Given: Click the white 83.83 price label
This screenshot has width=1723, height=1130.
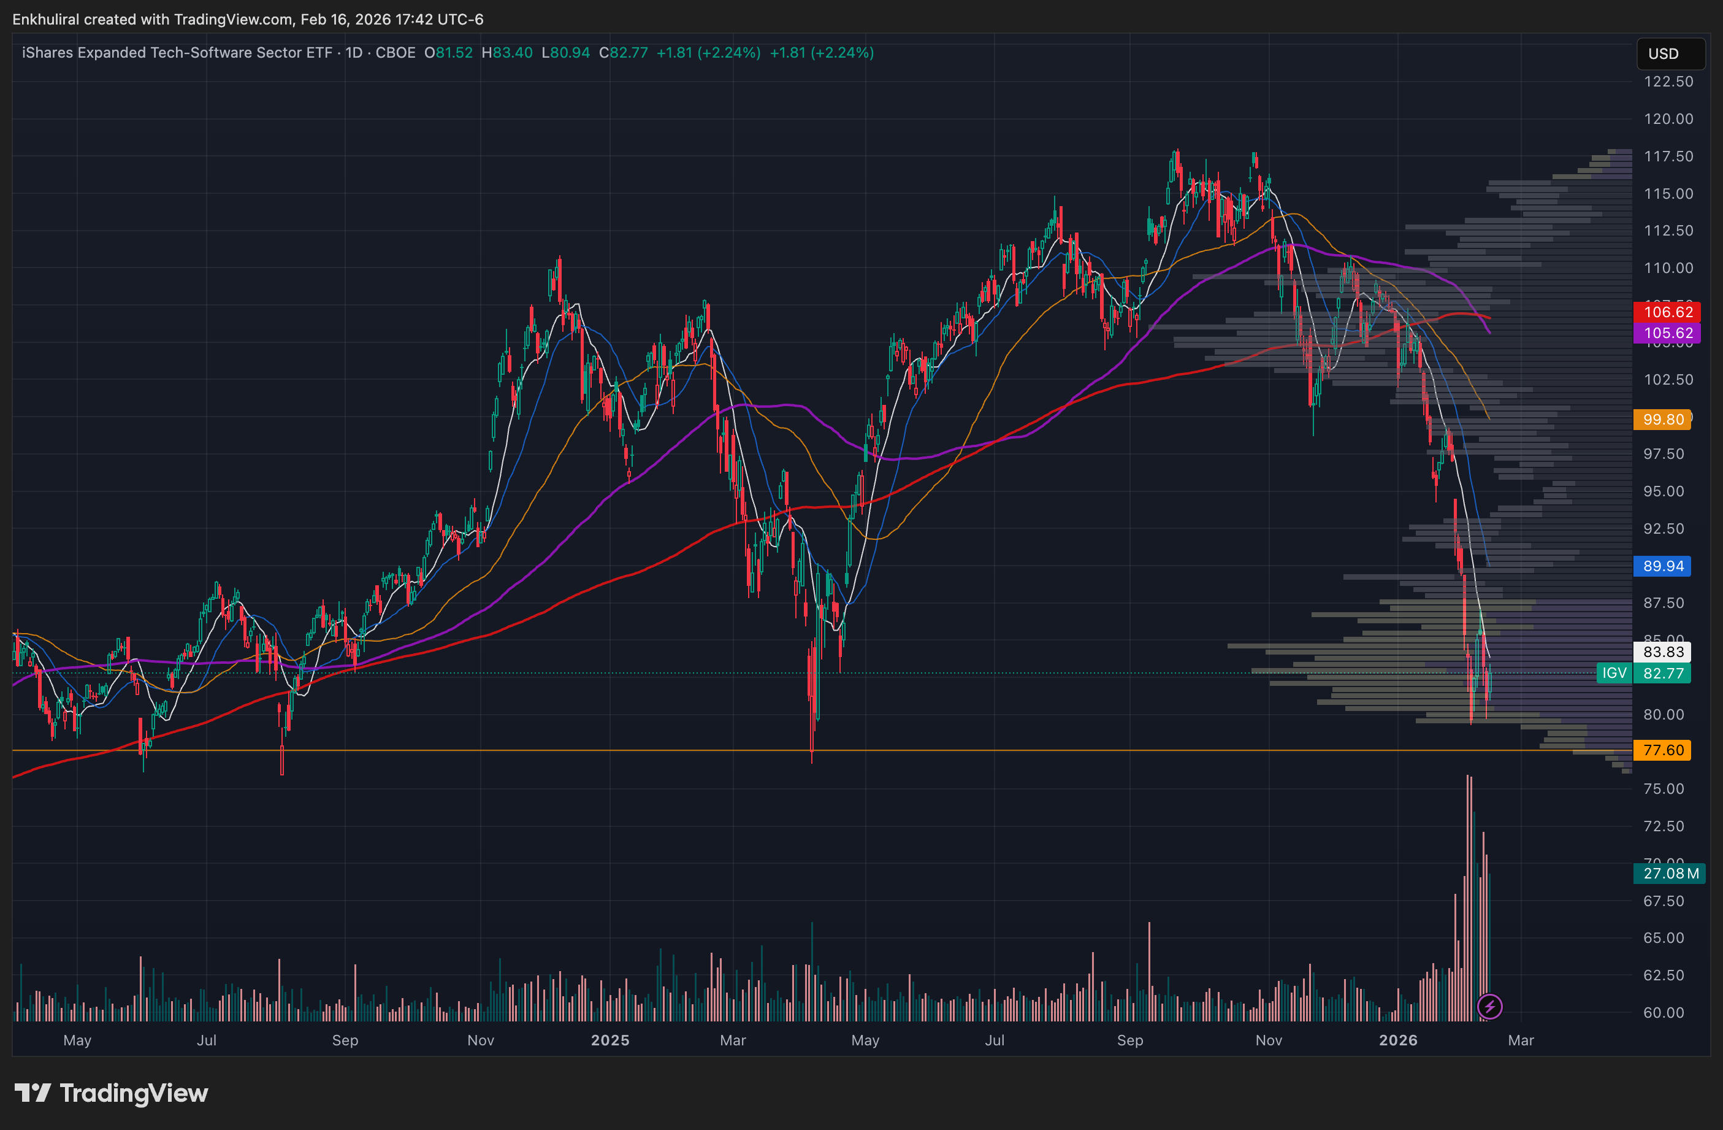Looking at the screenshot, I should point(1662,652).
